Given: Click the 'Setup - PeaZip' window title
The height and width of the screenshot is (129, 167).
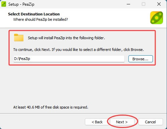Looking at the screenshot, I should [x=21, y=4].
